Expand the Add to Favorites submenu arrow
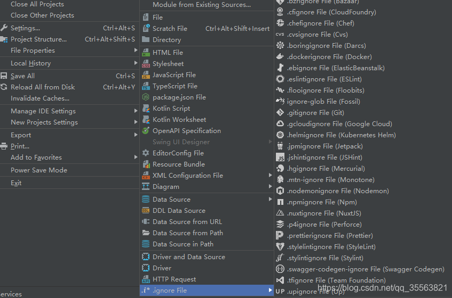The image size is (452, 298). (x=136, y=157)
